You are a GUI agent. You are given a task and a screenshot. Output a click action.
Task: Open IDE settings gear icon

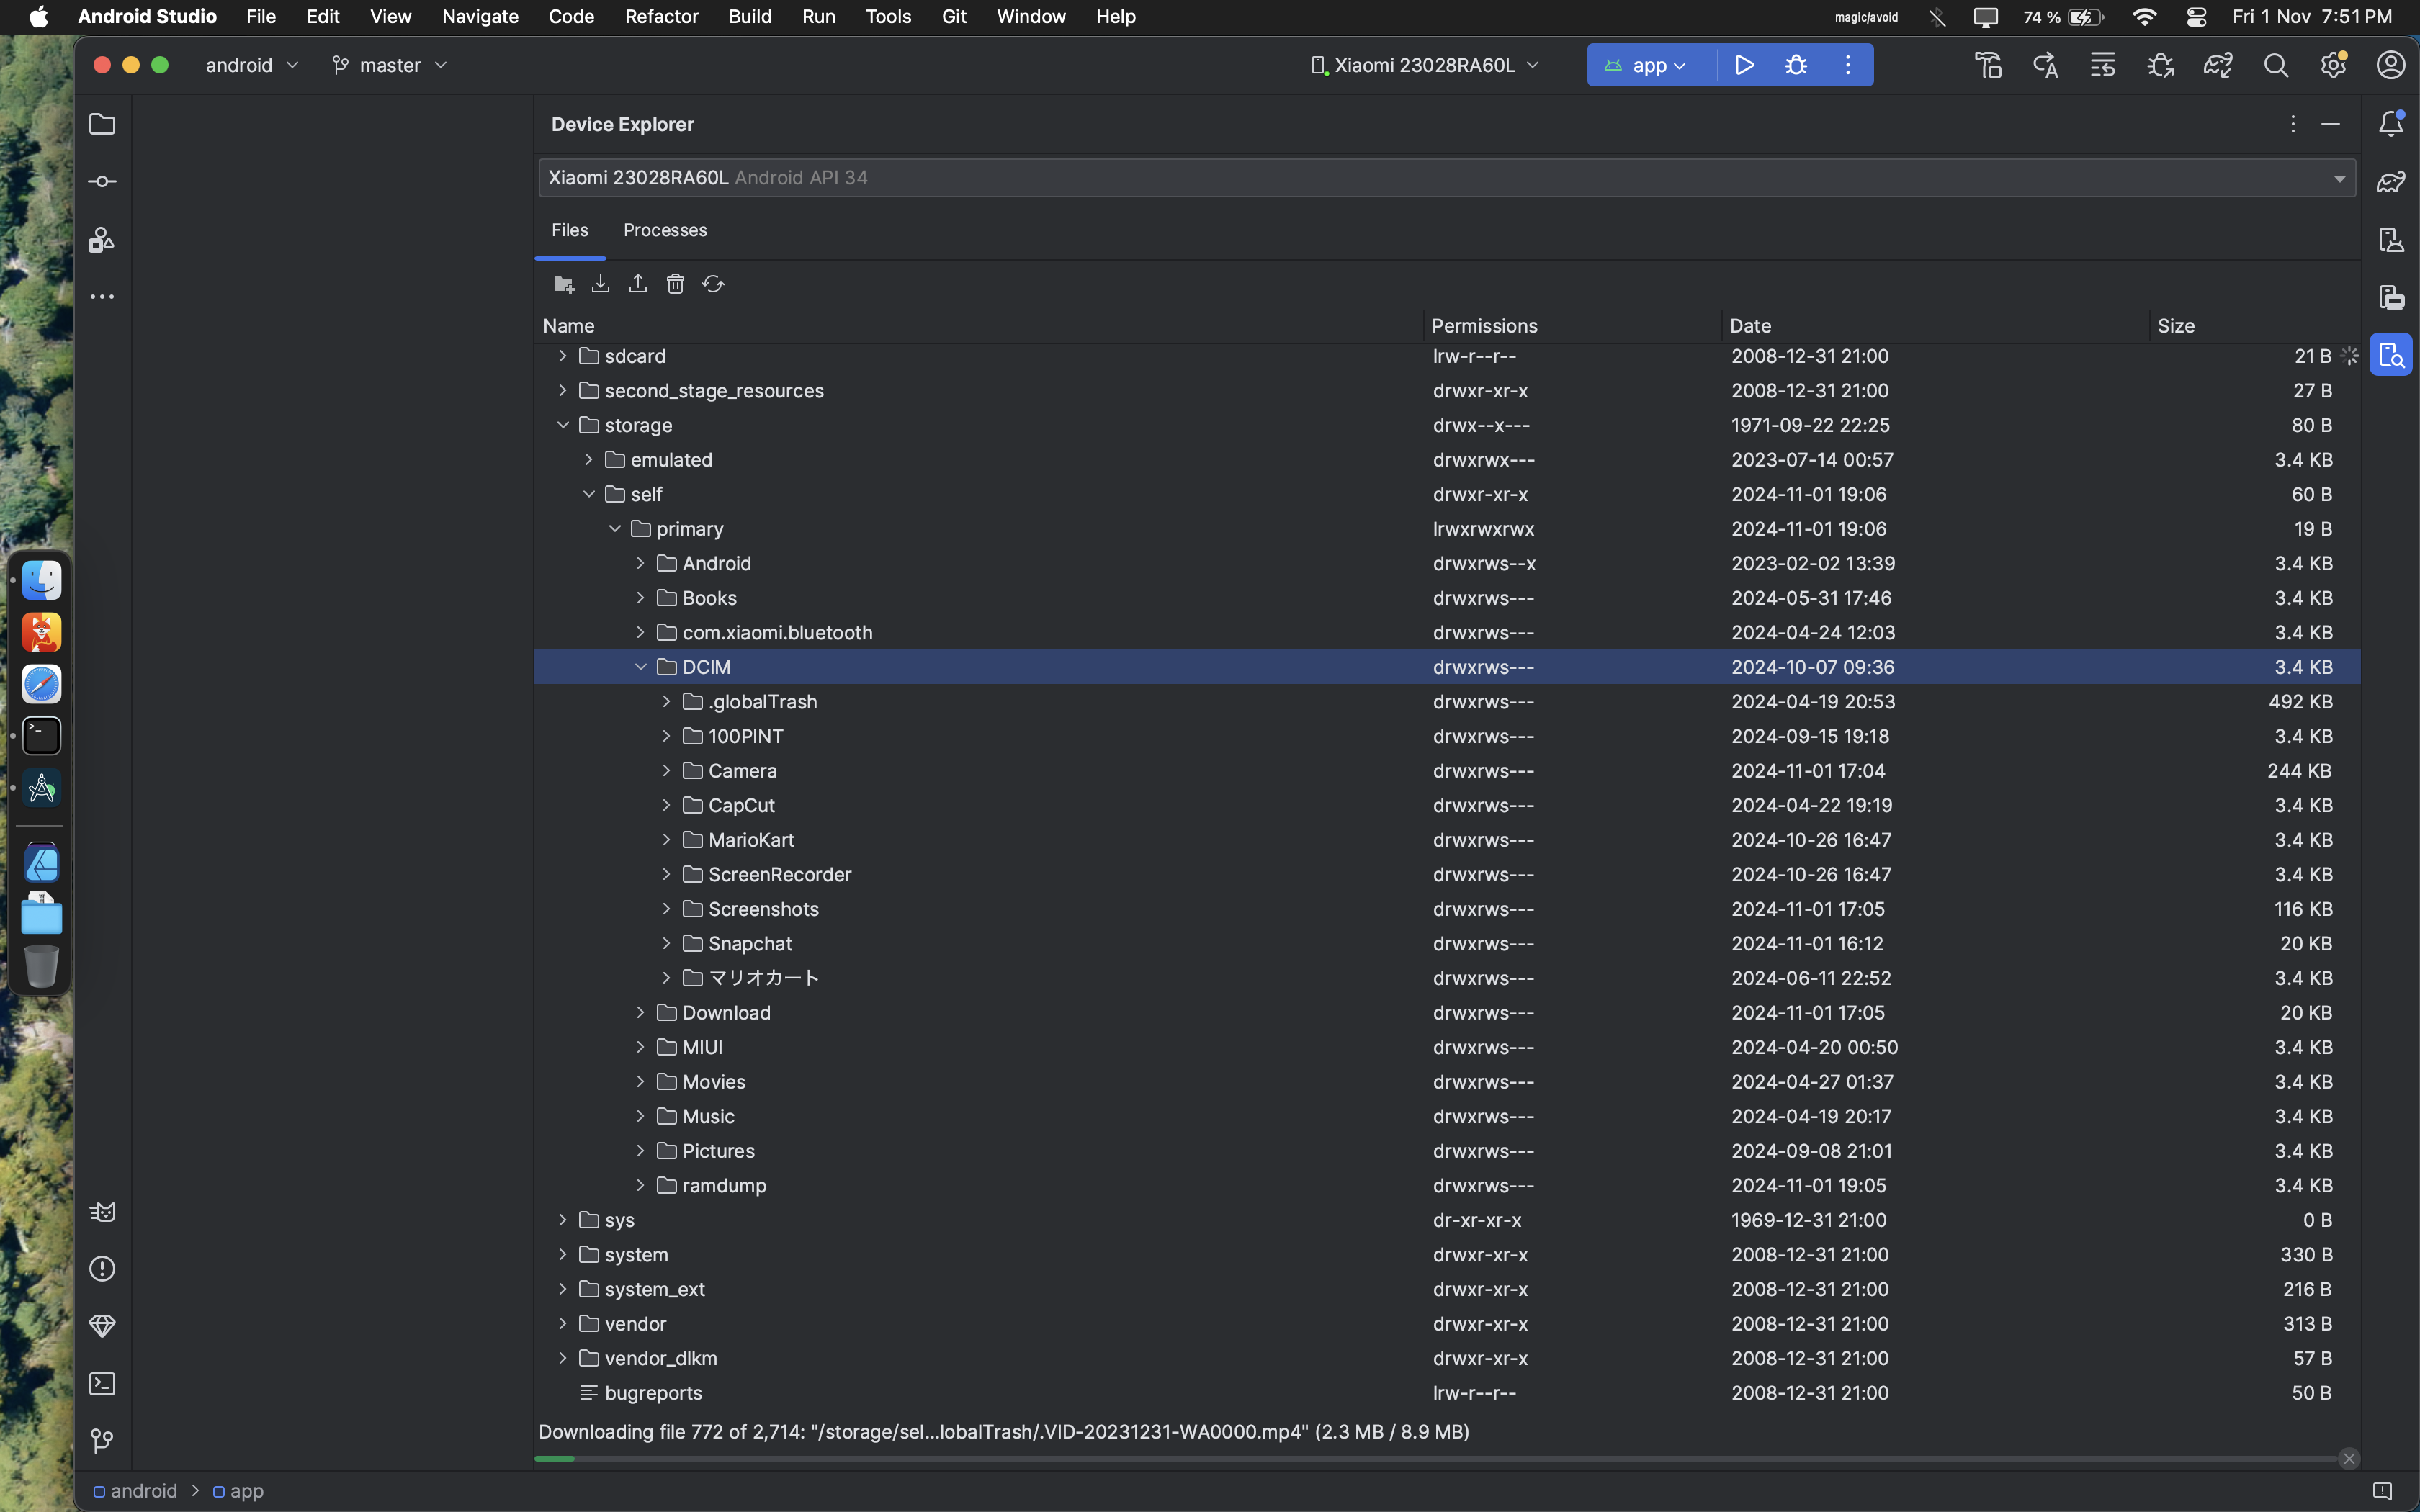click(x=2333, y=65)
